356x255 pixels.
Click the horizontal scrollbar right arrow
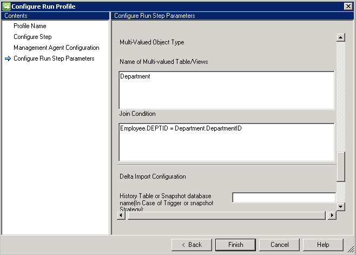tap(332, 215)
